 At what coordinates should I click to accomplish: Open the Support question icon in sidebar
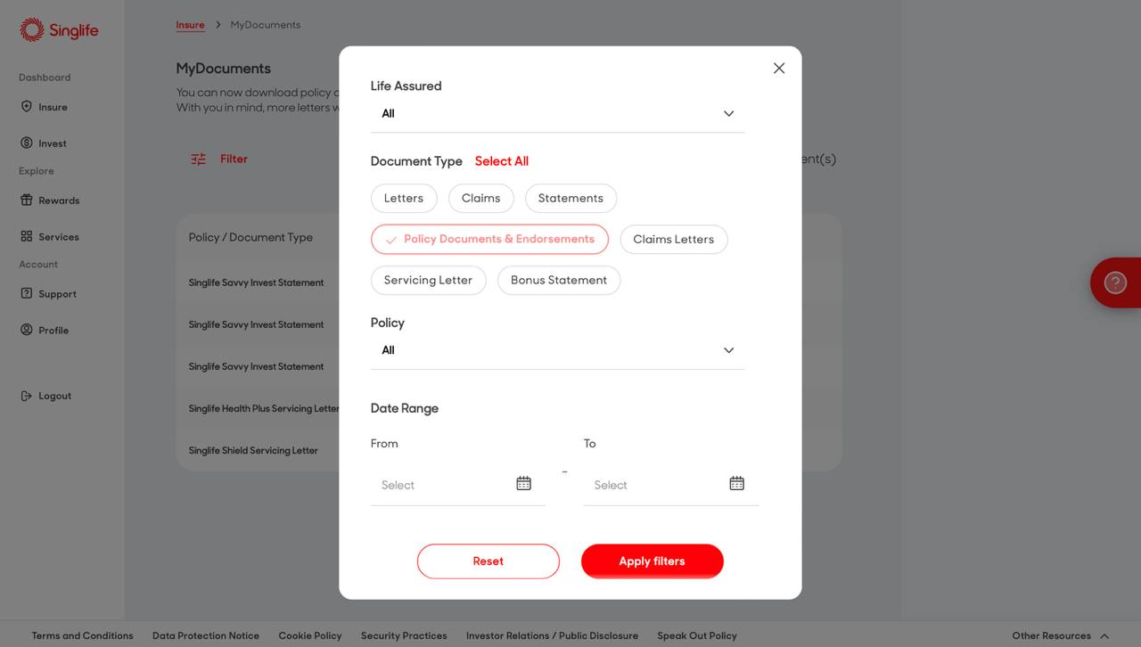point(27,293)
